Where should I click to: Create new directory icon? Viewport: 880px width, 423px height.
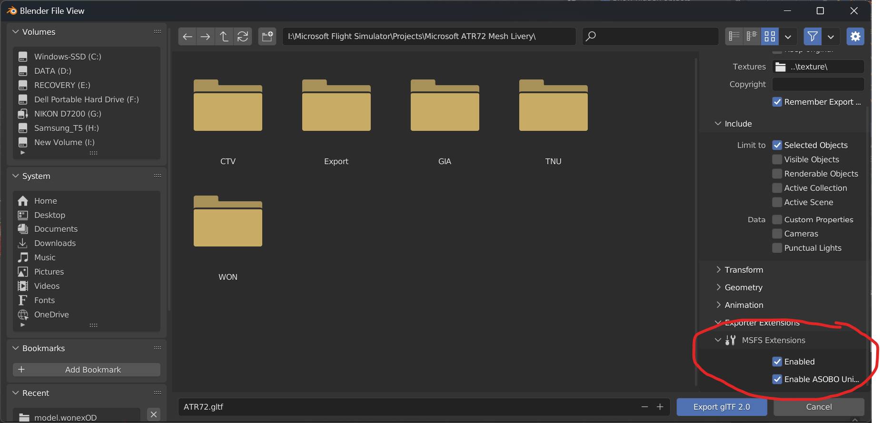click(267, 36)
